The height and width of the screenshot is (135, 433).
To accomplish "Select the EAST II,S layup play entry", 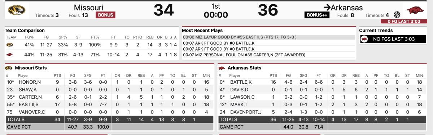I will coord(268,37).
